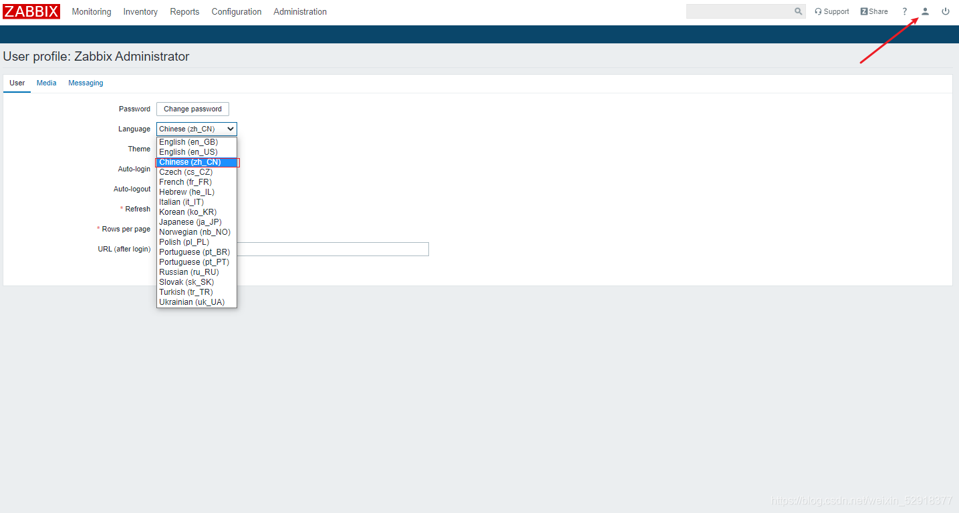Open help via question mark icon

pyautogui.click(x=905, y=11)
